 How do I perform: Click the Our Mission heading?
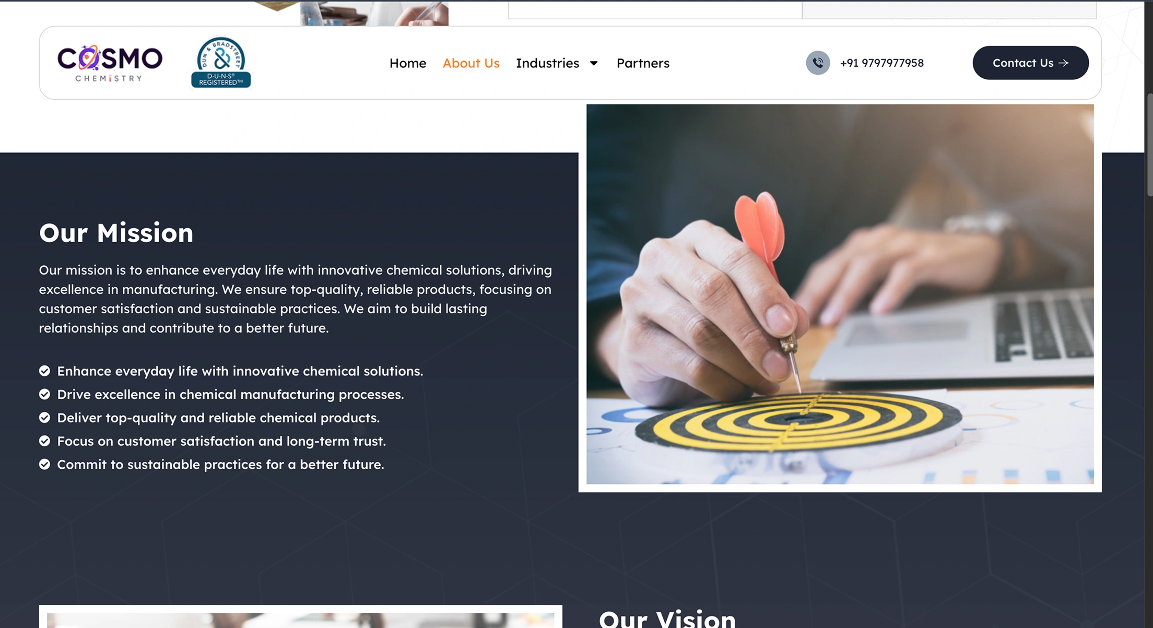[x=116, y=233]
